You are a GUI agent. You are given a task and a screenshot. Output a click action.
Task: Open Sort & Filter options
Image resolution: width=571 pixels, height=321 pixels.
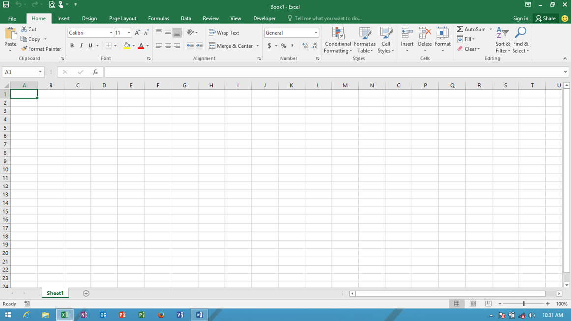click(502, 40)
